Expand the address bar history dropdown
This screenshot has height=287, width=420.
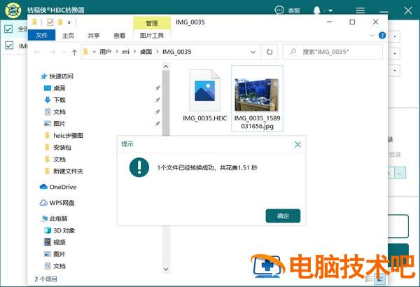[x=253, y=52]
